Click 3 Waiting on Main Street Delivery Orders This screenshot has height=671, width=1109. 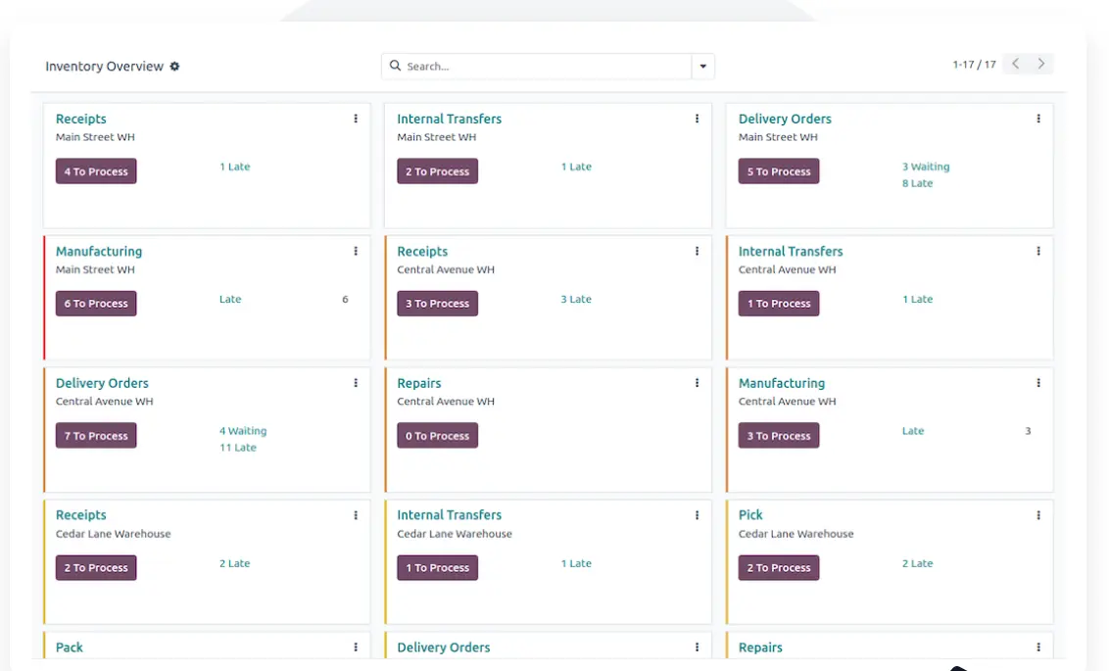coord(926,167)
